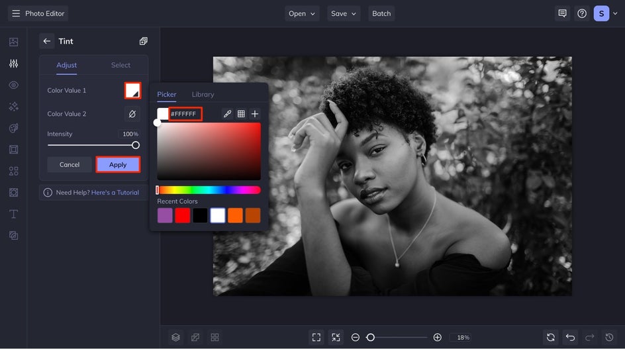Image resolution: width=625 pixels, height=349 pixels.
Task: Open the color grid palette icon
Action: pos(241,114)
